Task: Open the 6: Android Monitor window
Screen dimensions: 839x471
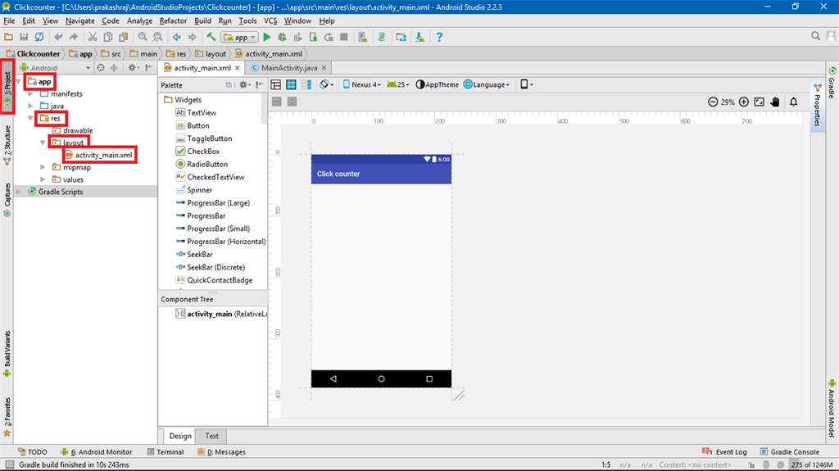Action: click(x=97, y=451)
